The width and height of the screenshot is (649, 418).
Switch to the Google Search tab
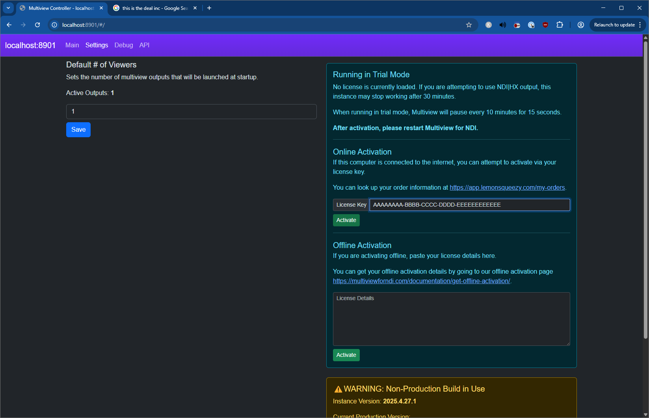(x=154, y=8)
